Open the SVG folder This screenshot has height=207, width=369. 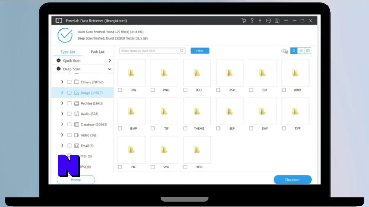point(164,150)
